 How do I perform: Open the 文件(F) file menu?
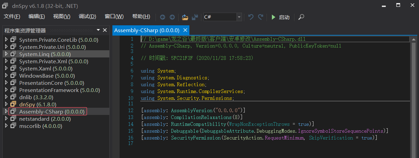tap(12, 17)
